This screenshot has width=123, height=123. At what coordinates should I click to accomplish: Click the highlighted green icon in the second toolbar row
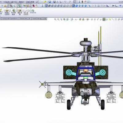pyautogui.click(x=19, y=6)
